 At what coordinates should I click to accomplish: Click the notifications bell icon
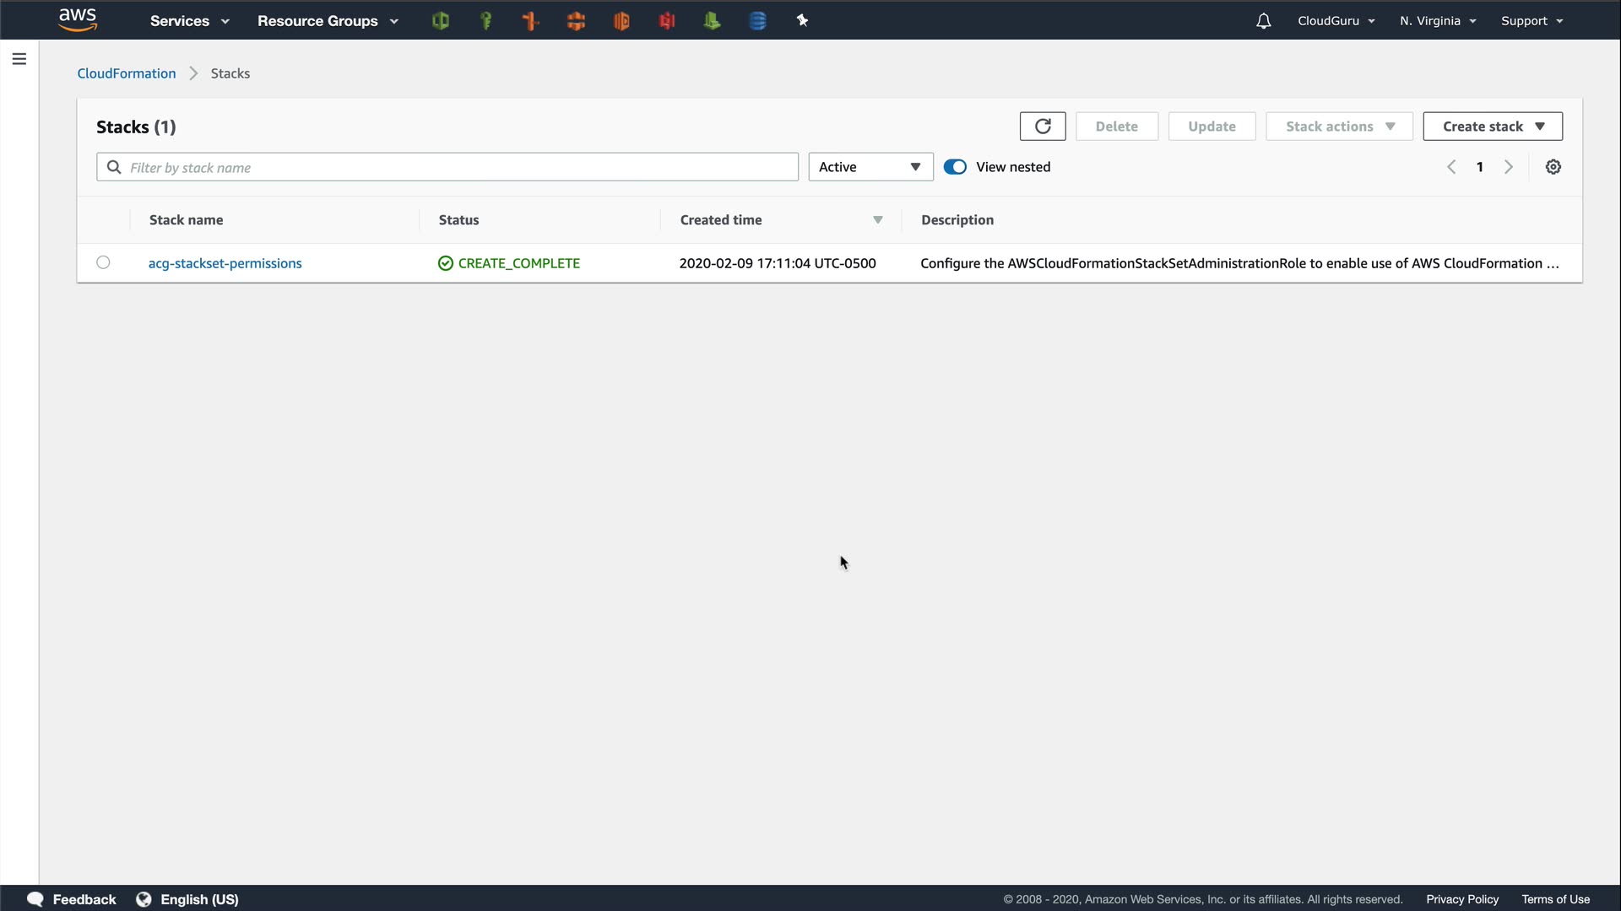coord(1263,21)
